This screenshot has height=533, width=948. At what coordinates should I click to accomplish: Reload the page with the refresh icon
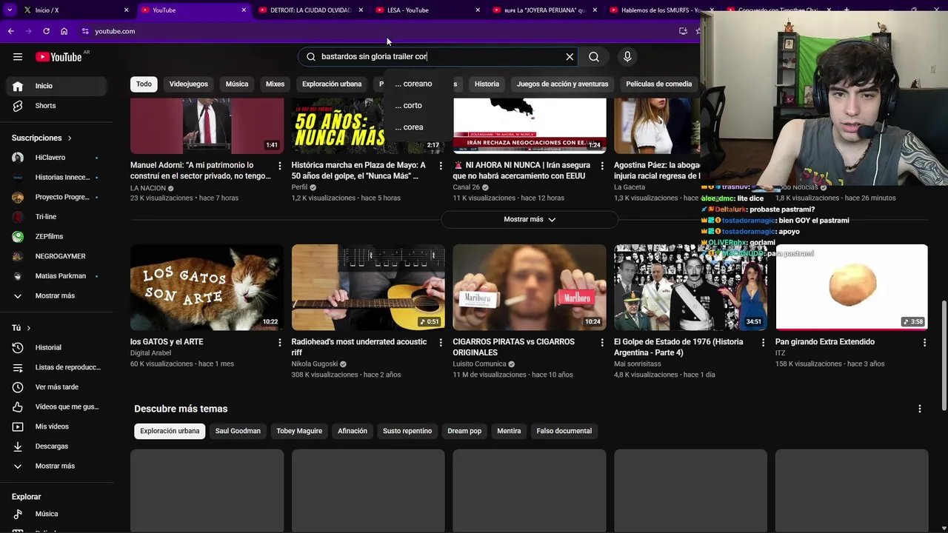click(x=46, y=31)
